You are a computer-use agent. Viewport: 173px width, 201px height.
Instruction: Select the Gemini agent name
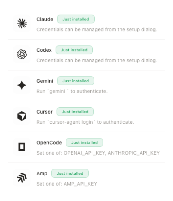(45, 81)
